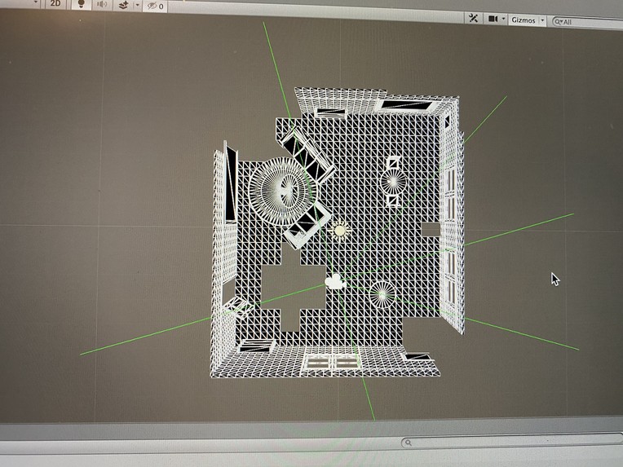Image resolution: width=623 pixels, height=467 pixels.
Task: Open shading mode dropdown arrow
Action: click(36, 2)
